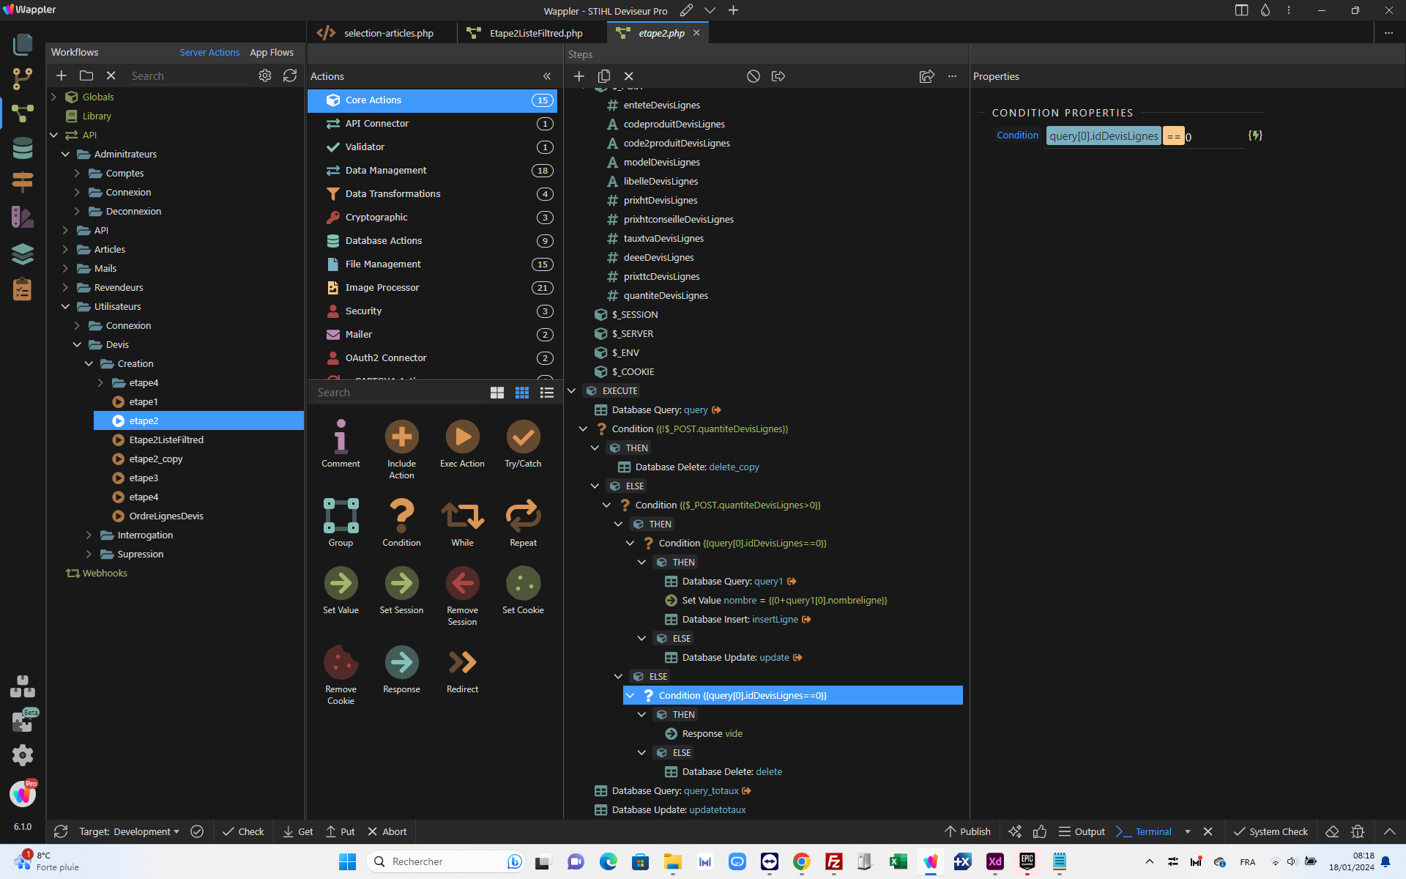Select the Set Session action icon
Image resolution: width=1406 pixels, height=879 pixels.
click(401, 583)
